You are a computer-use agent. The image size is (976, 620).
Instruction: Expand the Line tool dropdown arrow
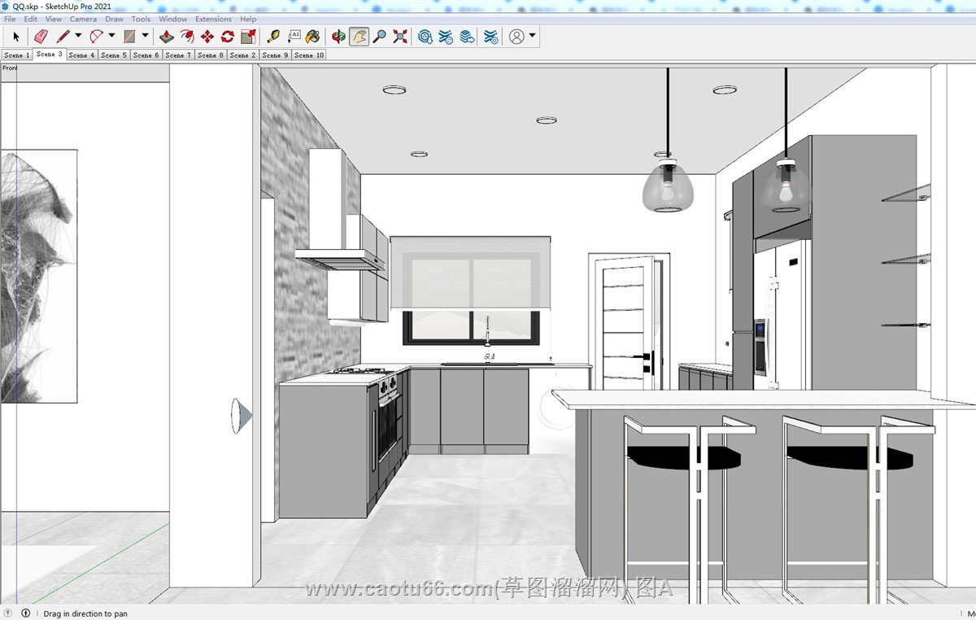pyautogui.click(x=78, y=36)
